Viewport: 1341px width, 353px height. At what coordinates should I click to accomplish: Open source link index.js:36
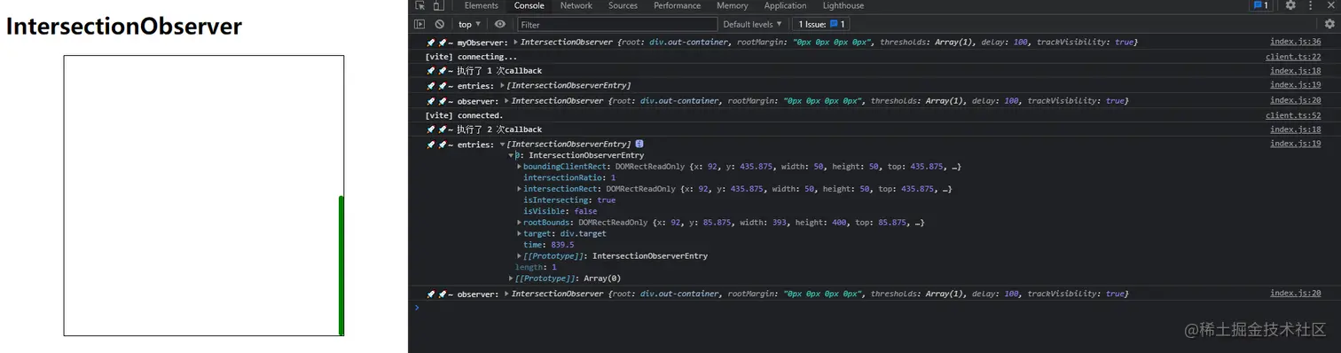1295,42
